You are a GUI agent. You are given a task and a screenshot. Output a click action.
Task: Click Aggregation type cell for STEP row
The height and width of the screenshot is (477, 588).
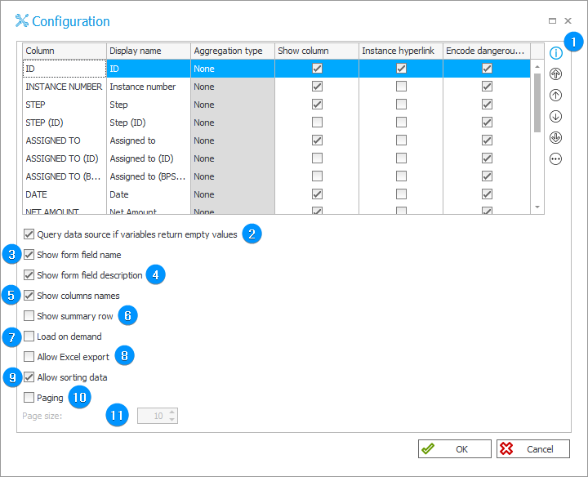(233, 105)
